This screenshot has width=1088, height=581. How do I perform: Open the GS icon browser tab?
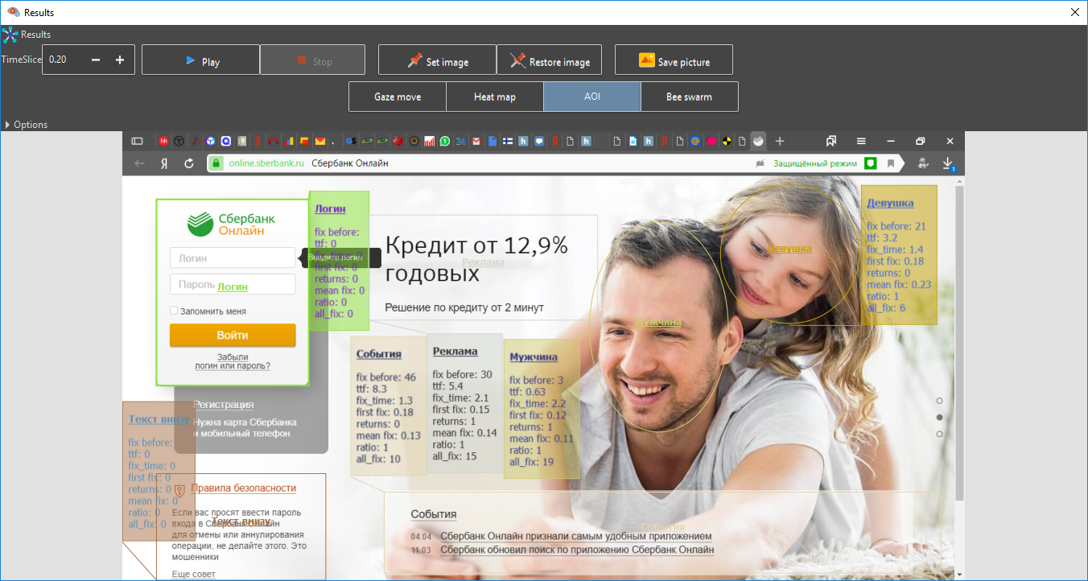pos(351,141)
